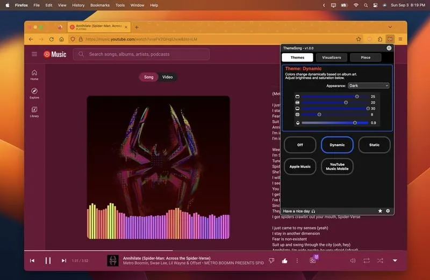Image resolution: width=430 pixels, height=280 pixels.
Task: Toggle shuffle in player bar
Action: coord(380,261)
